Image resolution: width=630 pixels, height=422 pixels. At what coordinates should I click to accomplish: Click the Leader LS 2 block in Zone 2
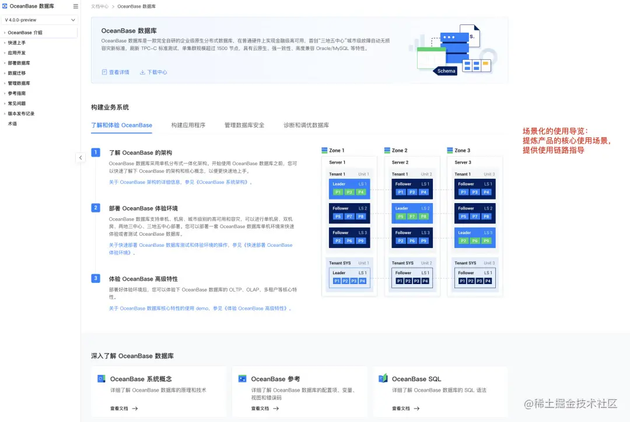click(x=412, y=213)
